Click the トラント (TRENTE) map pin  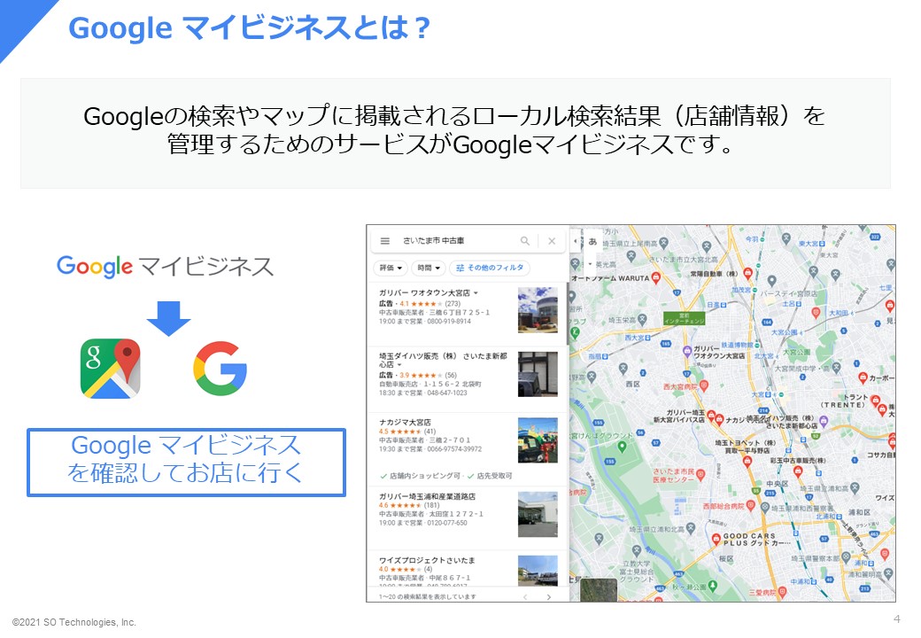(876, 401)
